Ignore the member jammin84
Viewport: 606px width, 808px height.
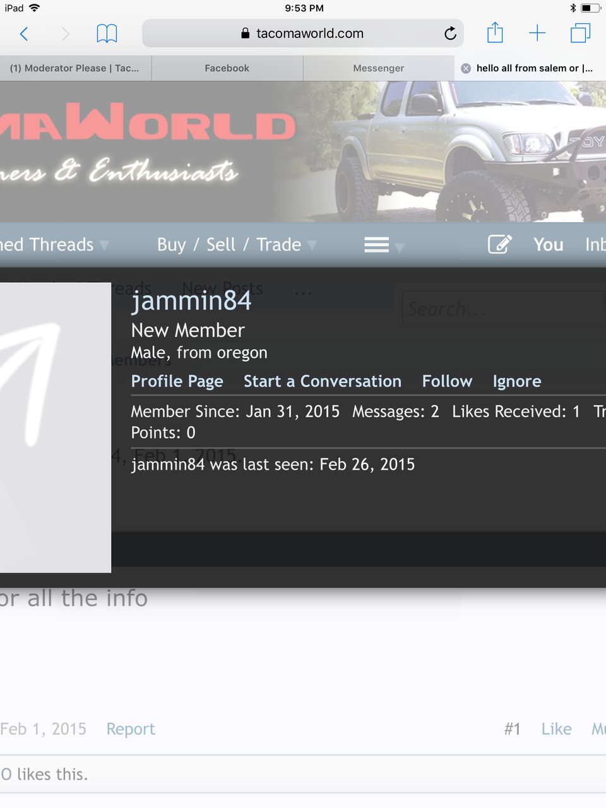click(x=517, y=381)
